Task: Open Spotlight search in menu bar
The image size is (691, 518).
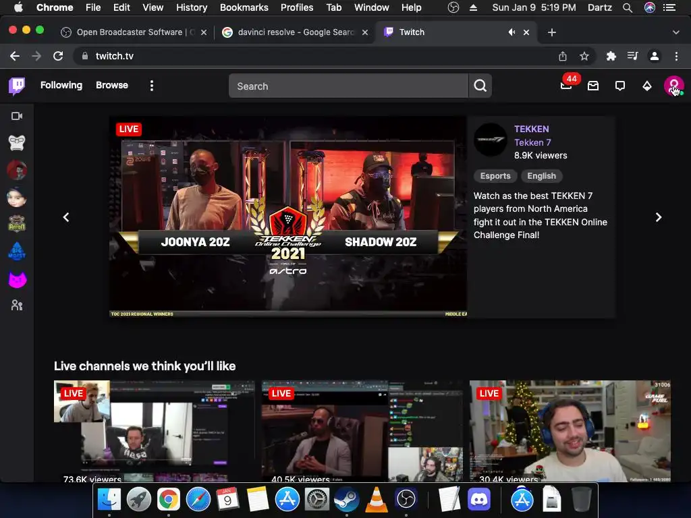Action: (628, 7)
